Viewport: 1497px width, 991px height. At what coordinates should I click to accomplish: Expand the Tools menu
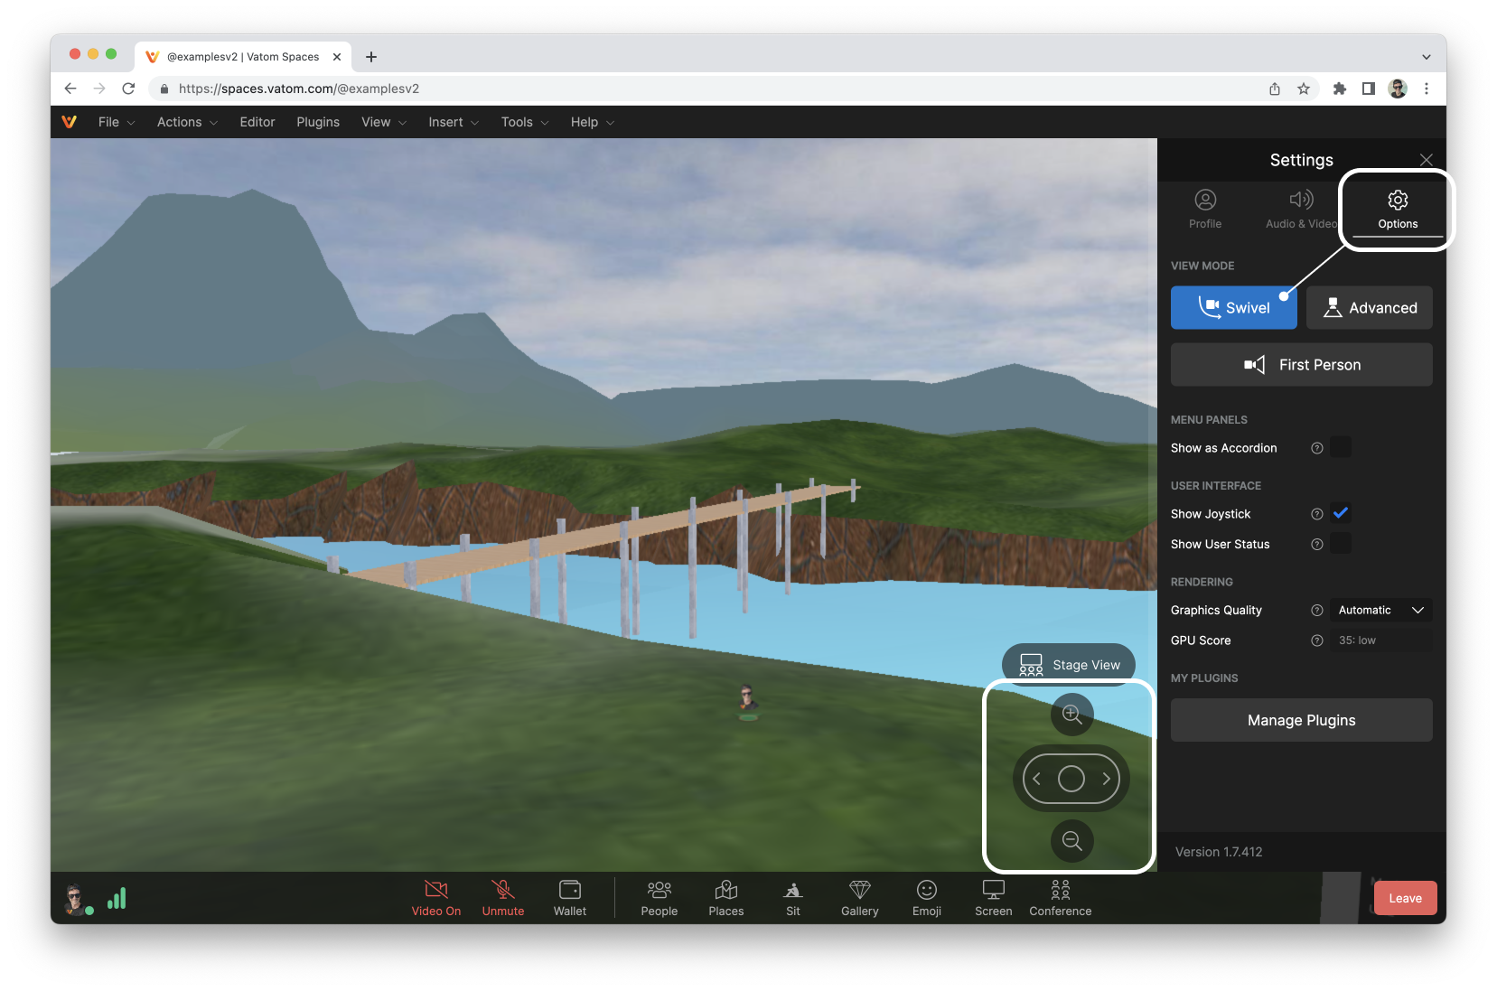[x=525, y=122]
